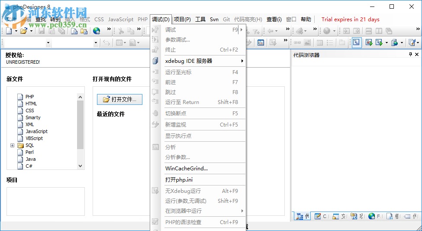Image resolution: width=422 pixels, height=231 pixels.
Task: Click the cascade windows icon
Action: click(389, 31)
